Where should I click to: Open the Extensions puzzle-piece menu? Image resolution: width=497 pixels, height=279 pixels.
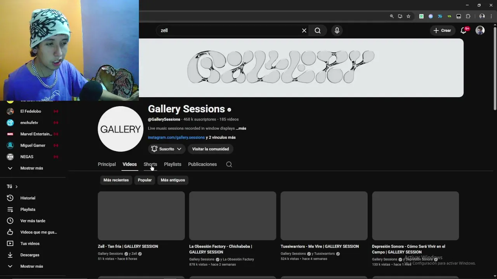coord(468,16)
